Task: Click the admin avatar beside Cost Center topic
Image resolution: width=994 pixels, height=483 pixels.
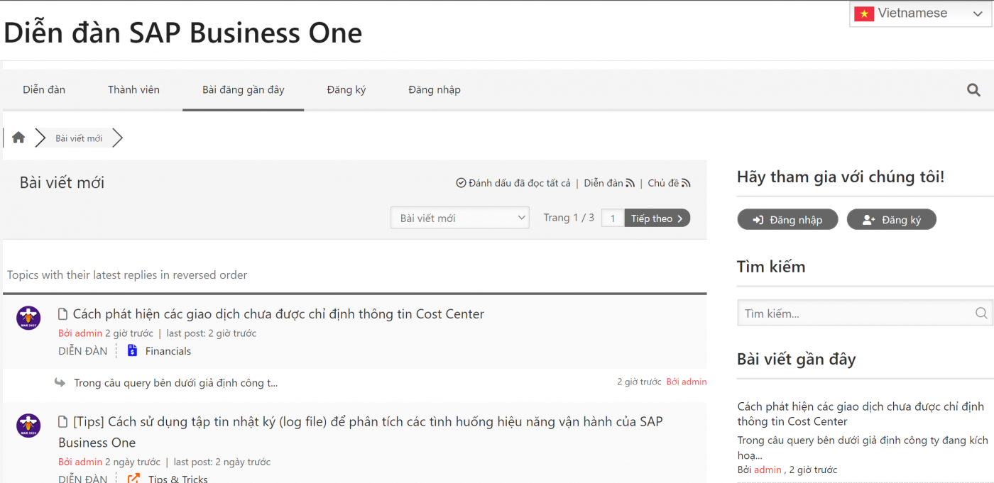Action: point(28,318)
